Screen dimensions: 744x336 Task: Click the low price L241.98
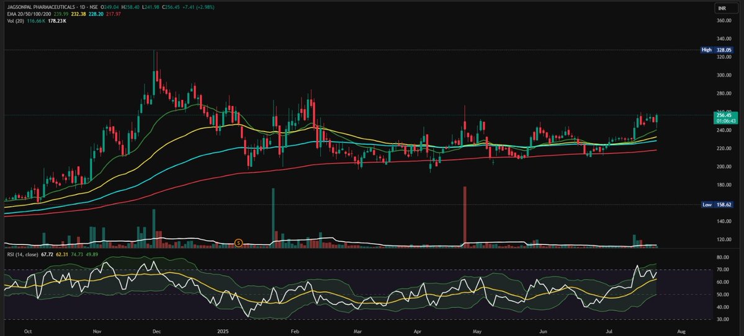click(150, 7)
